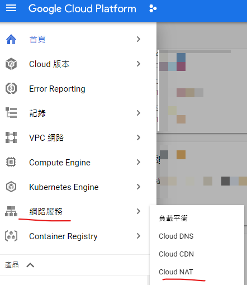Select Cloud NAT from the submenu
The height and width of the screenshot is (285, 247).
tap(175, 272)
